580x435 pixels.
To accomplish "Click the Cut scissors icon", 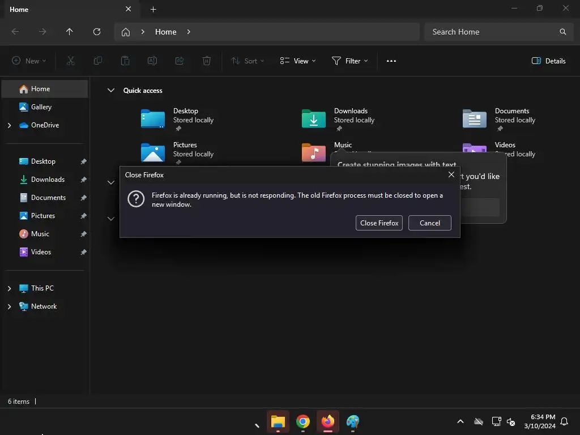I will (x=71, y=61).
